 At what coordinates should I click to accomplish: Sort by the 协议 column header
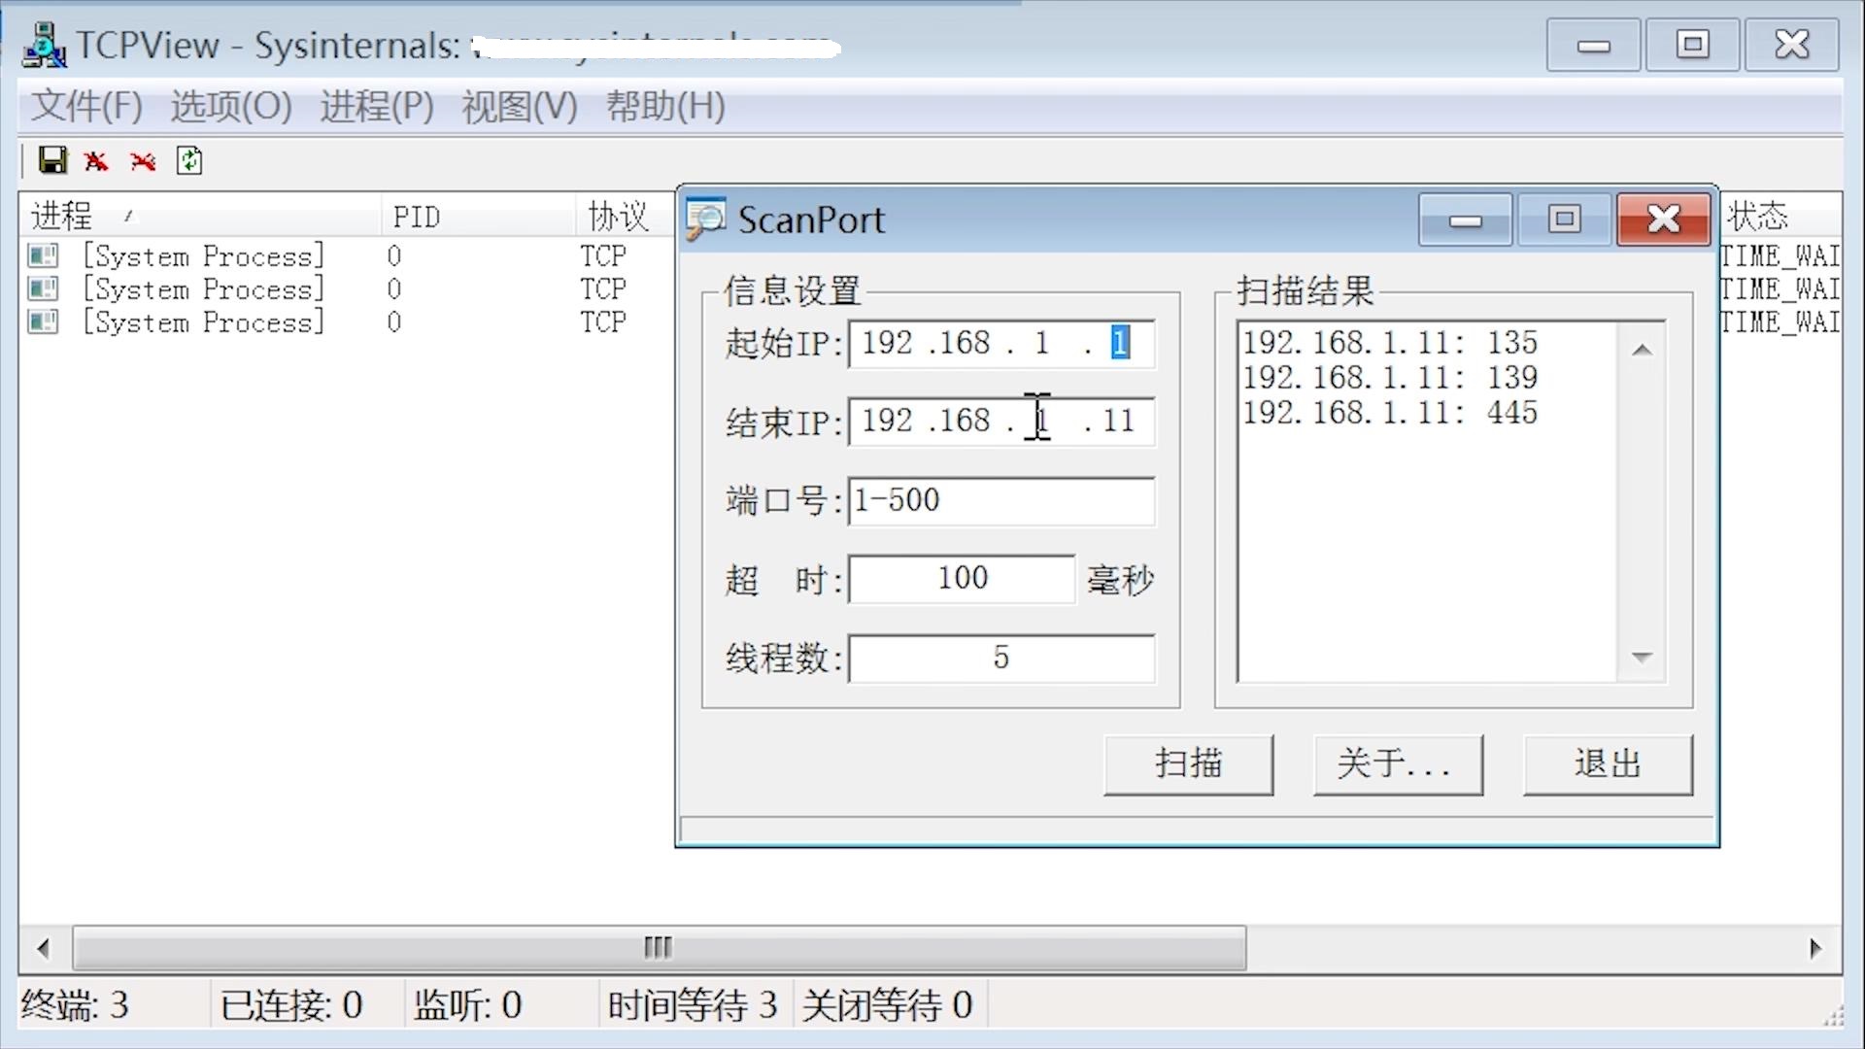(x=624, y=216)
